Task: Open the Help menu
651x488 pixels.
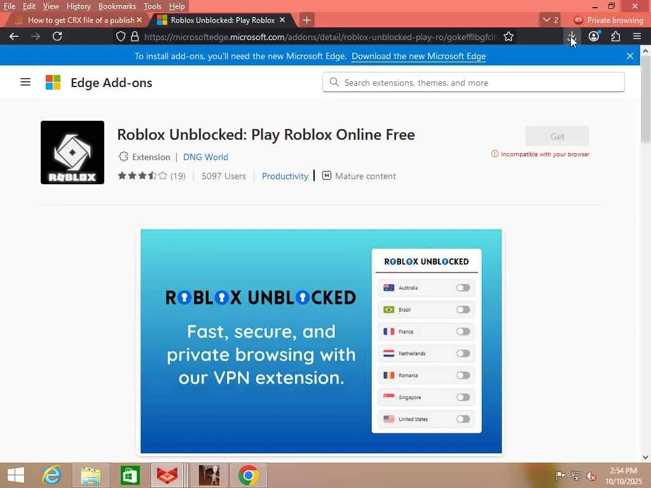Action: pyautogui.click(x=177, y=6)
